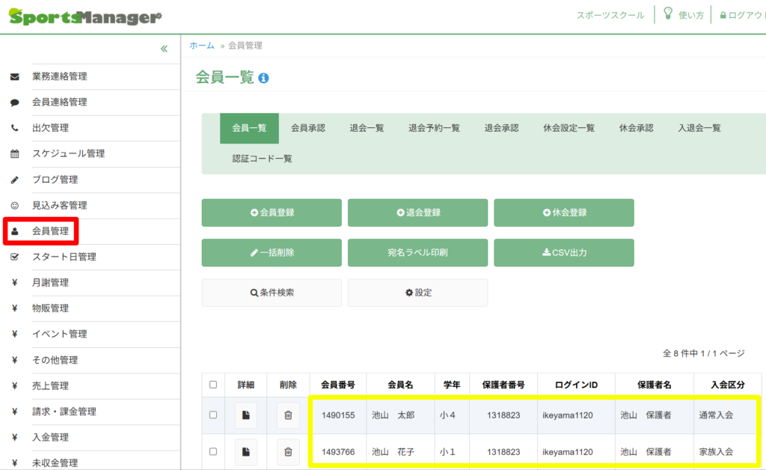Click the ホーム breadcrumb link
The width and height of the screenshot is (766, 470).
click(202, 46)
